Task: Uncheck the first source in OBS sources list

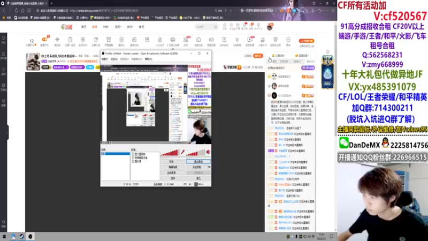Action: tap(133, 154)
